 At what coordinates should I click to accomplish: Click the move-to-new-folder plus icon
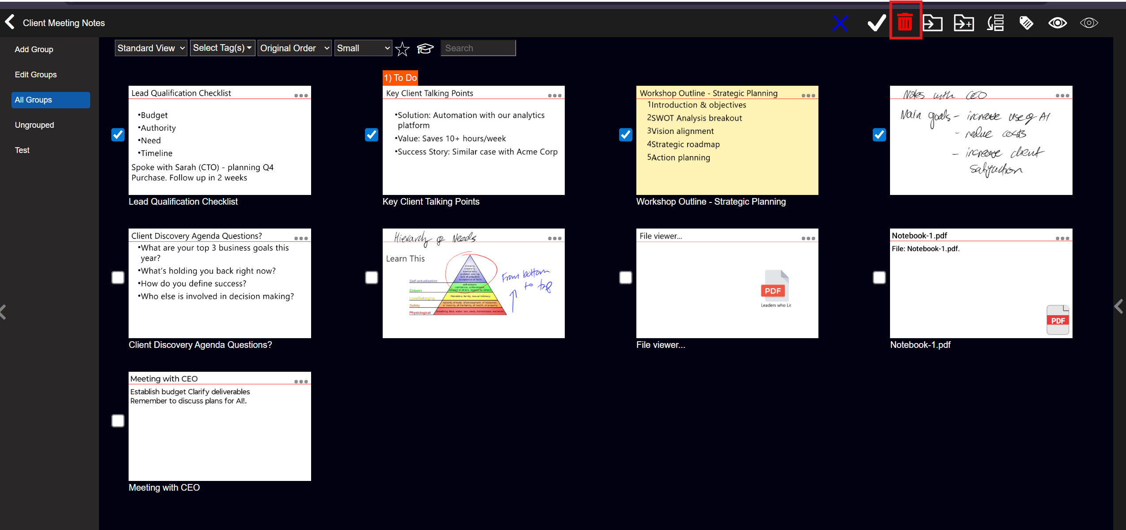[x=964, y=23]
